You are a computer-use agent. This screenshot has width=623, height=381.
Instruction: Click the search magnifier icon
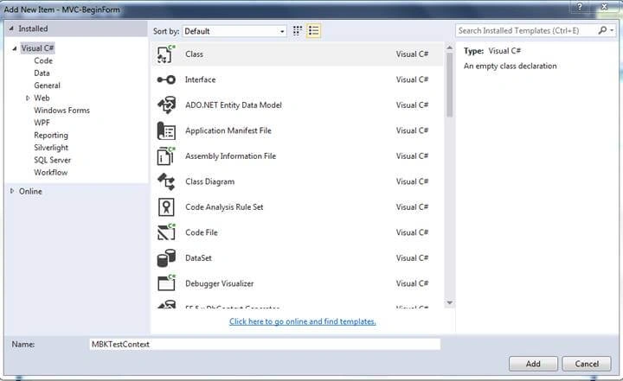(602, 30)
